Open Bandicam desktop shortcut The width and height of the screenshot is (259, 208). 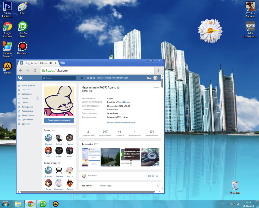pos(22,48)
